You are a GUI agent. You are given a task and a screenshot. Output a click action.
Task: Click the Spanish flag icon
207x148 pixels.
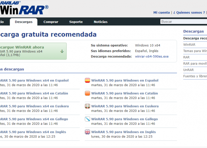pyautogui.click(x=87, y=80)
